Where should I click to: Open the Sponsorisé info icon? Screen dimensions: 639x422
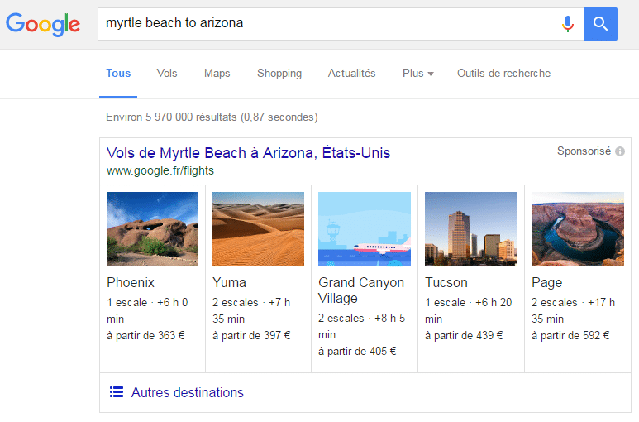click(x=620, y=151)
